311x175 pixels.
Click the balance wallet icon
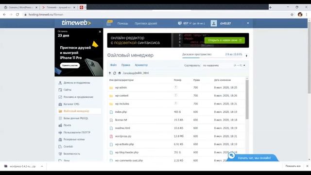180,23
